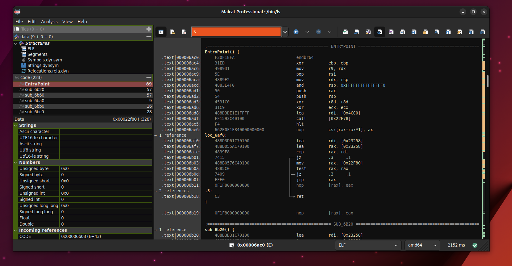This screenshot has width=512, height=266.
Task: Open the yellow cylinder view icon
Action: [425, 32]
